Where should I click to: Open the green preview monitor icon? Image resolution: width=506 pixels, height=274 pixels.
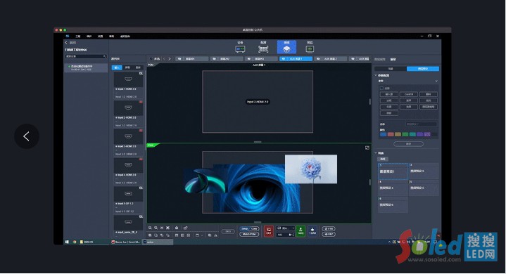tap(310, 49)
